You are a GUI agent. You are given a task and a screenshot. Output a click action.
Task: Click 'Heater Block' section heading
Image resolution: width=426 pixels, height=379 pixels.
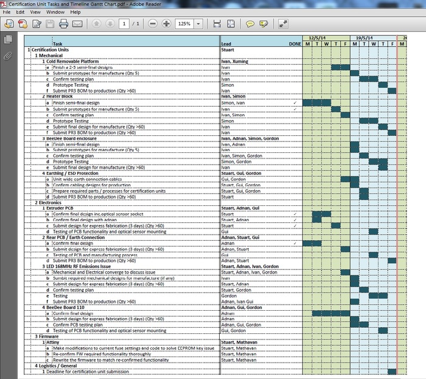pyautogui.click(x=60, y=96)
